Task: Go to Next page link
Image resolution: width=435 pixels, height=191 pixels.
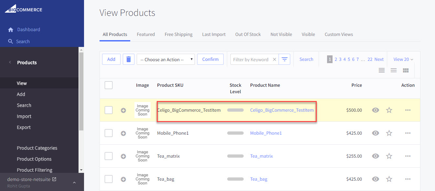Action: [379, 59]
